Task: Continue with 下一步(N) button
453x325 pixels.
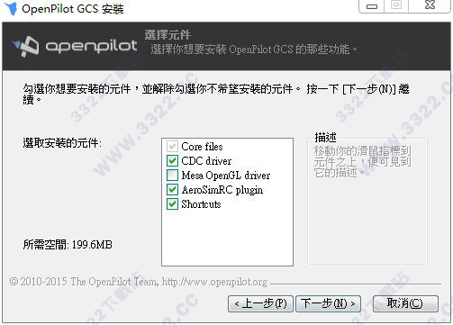Action: point(328,303)
